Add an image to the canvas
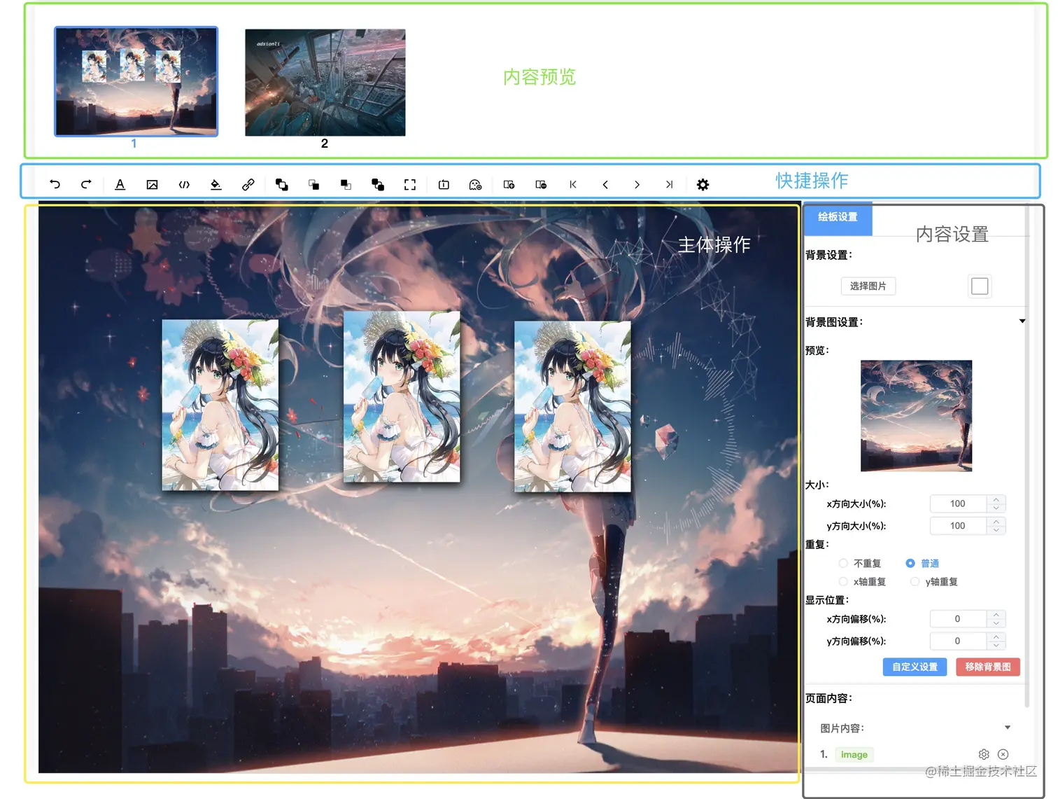 (152, 184)
